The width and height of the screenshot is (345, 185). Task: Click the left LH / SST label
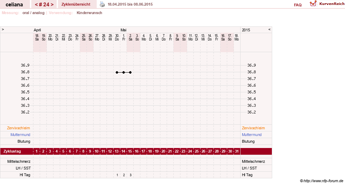pyautogui.click(x=23, y=168)
